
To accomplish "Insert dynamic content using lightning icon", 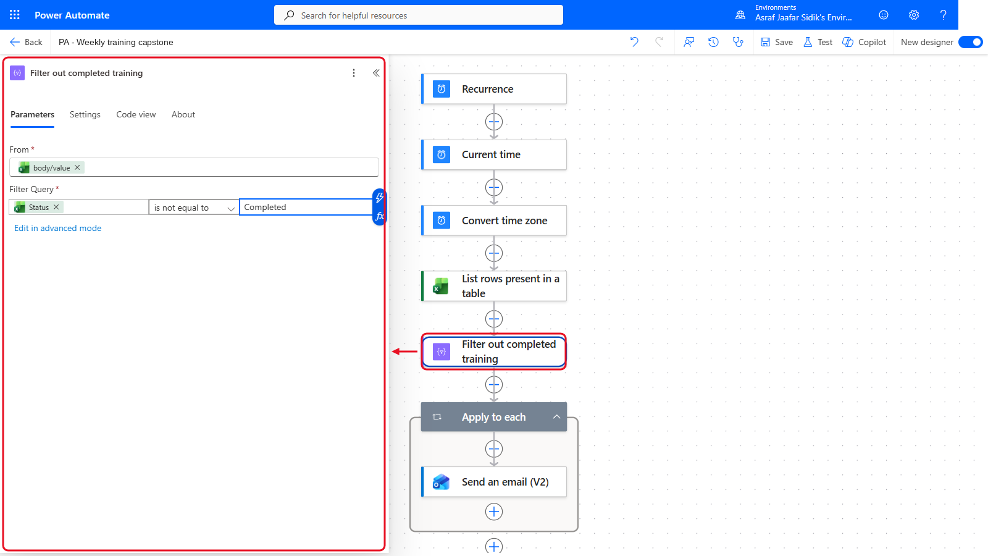I will [379, 198].
